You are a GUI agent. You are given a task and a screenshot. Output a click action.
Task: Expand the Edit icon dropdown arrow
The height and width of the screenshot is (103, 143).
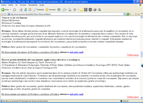tap(78, 9)
